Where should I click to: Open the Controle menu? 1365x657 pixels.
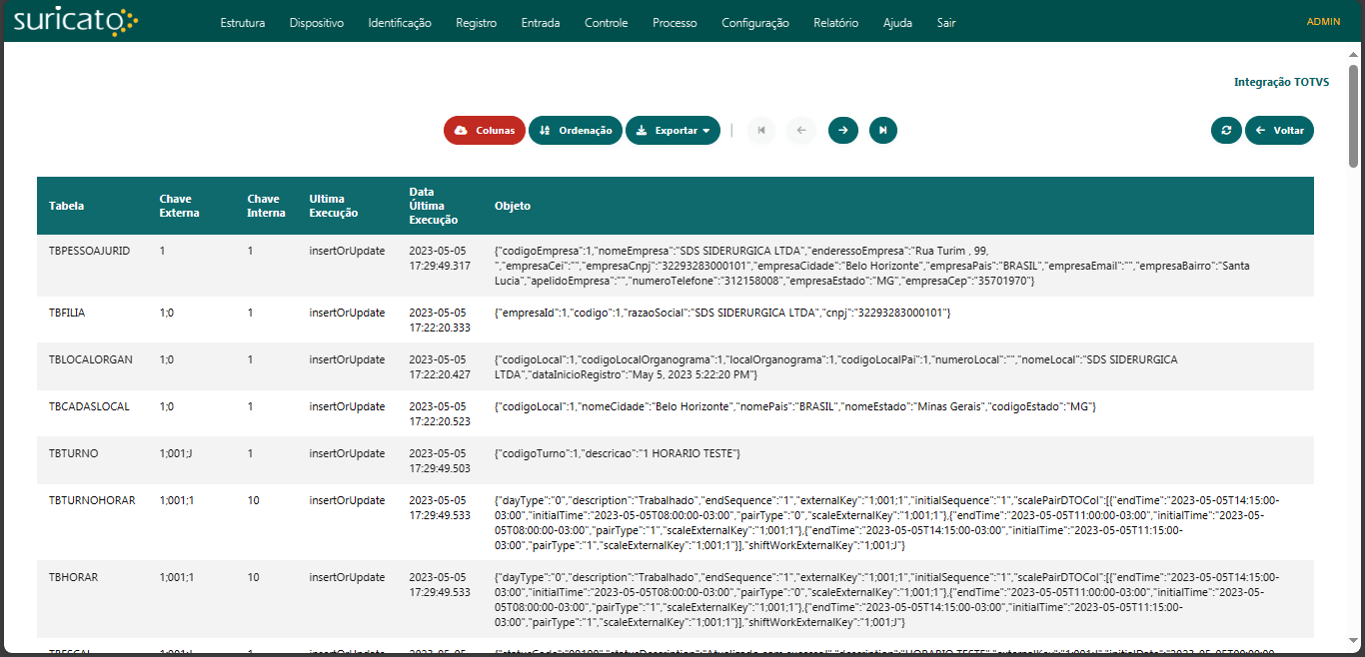pos(607,23)
